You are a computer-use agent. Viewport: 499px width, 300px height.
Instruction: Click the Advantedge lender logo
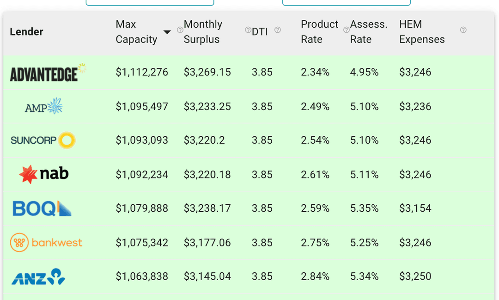pos(48,72)
